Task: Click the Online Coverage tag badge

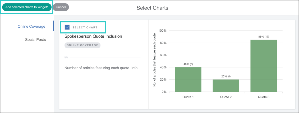Action: (x=82, y=45)
